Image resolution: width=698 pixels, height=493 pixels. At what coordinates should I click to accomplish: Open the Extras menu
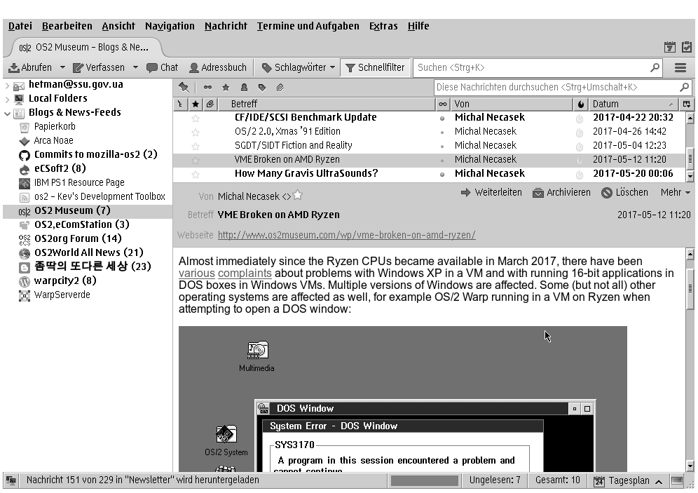pyautogui.click(x=383, y=26)
